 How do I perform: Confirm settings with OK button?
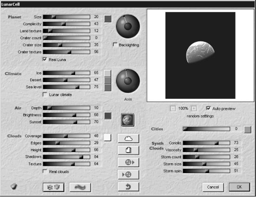pyautogui.click(x=239, y=187)
